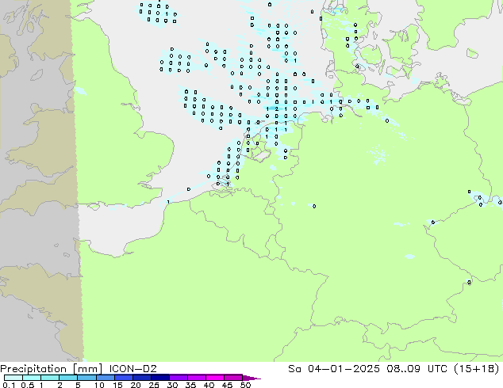Click the '20' legend scale value
Viewport: 503px width, 388px height.
(136, 385)
